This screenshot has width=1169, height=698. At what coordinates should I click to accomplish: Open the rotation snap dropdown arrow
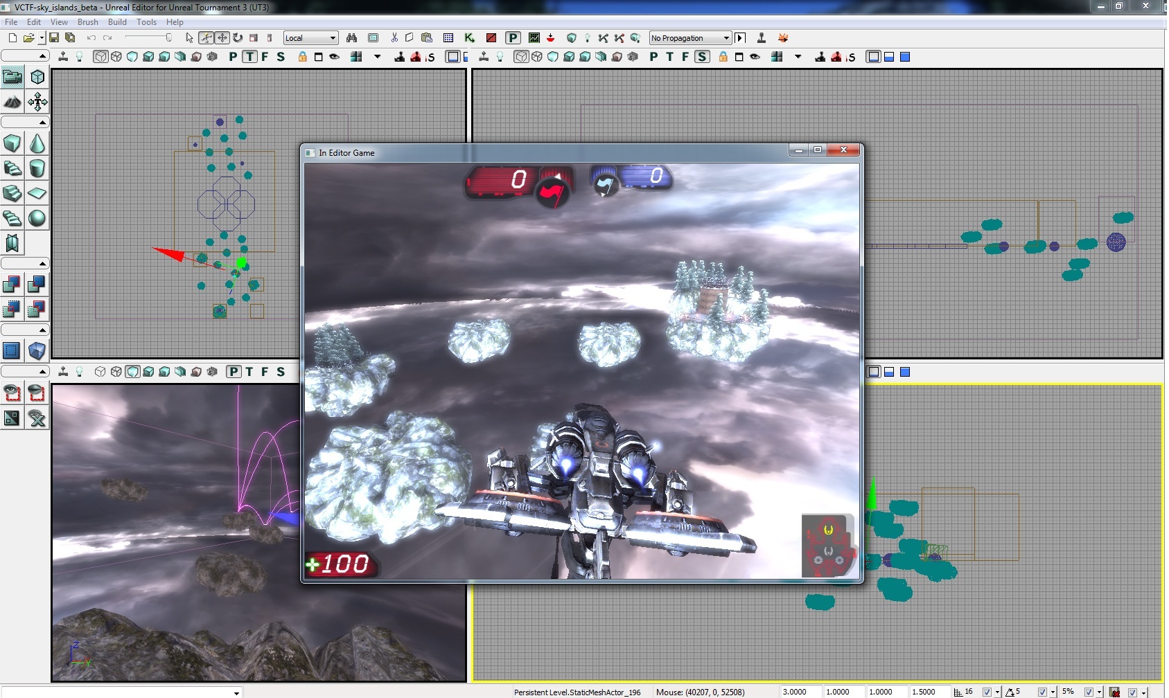pyautogui.click(x=1053, y=692)
